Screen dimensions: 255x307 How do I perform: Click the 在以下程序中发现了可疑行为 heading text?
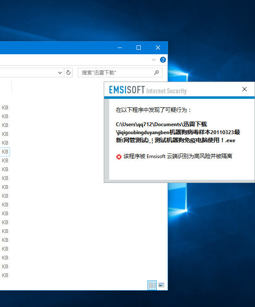[151, 110]
